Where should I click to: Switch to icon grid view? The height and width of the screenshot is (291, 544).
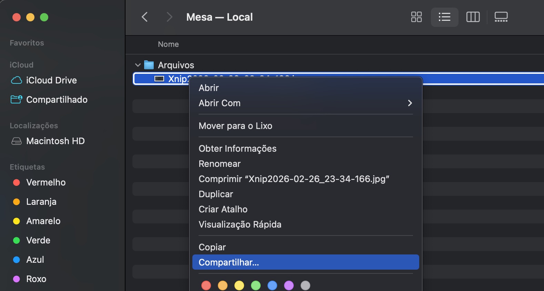pyautogui.click(x=416, y=17)
